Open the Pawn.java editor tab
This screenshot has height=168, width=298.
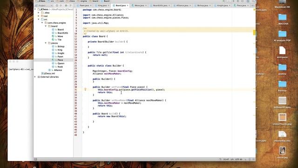tap(84, 6)
